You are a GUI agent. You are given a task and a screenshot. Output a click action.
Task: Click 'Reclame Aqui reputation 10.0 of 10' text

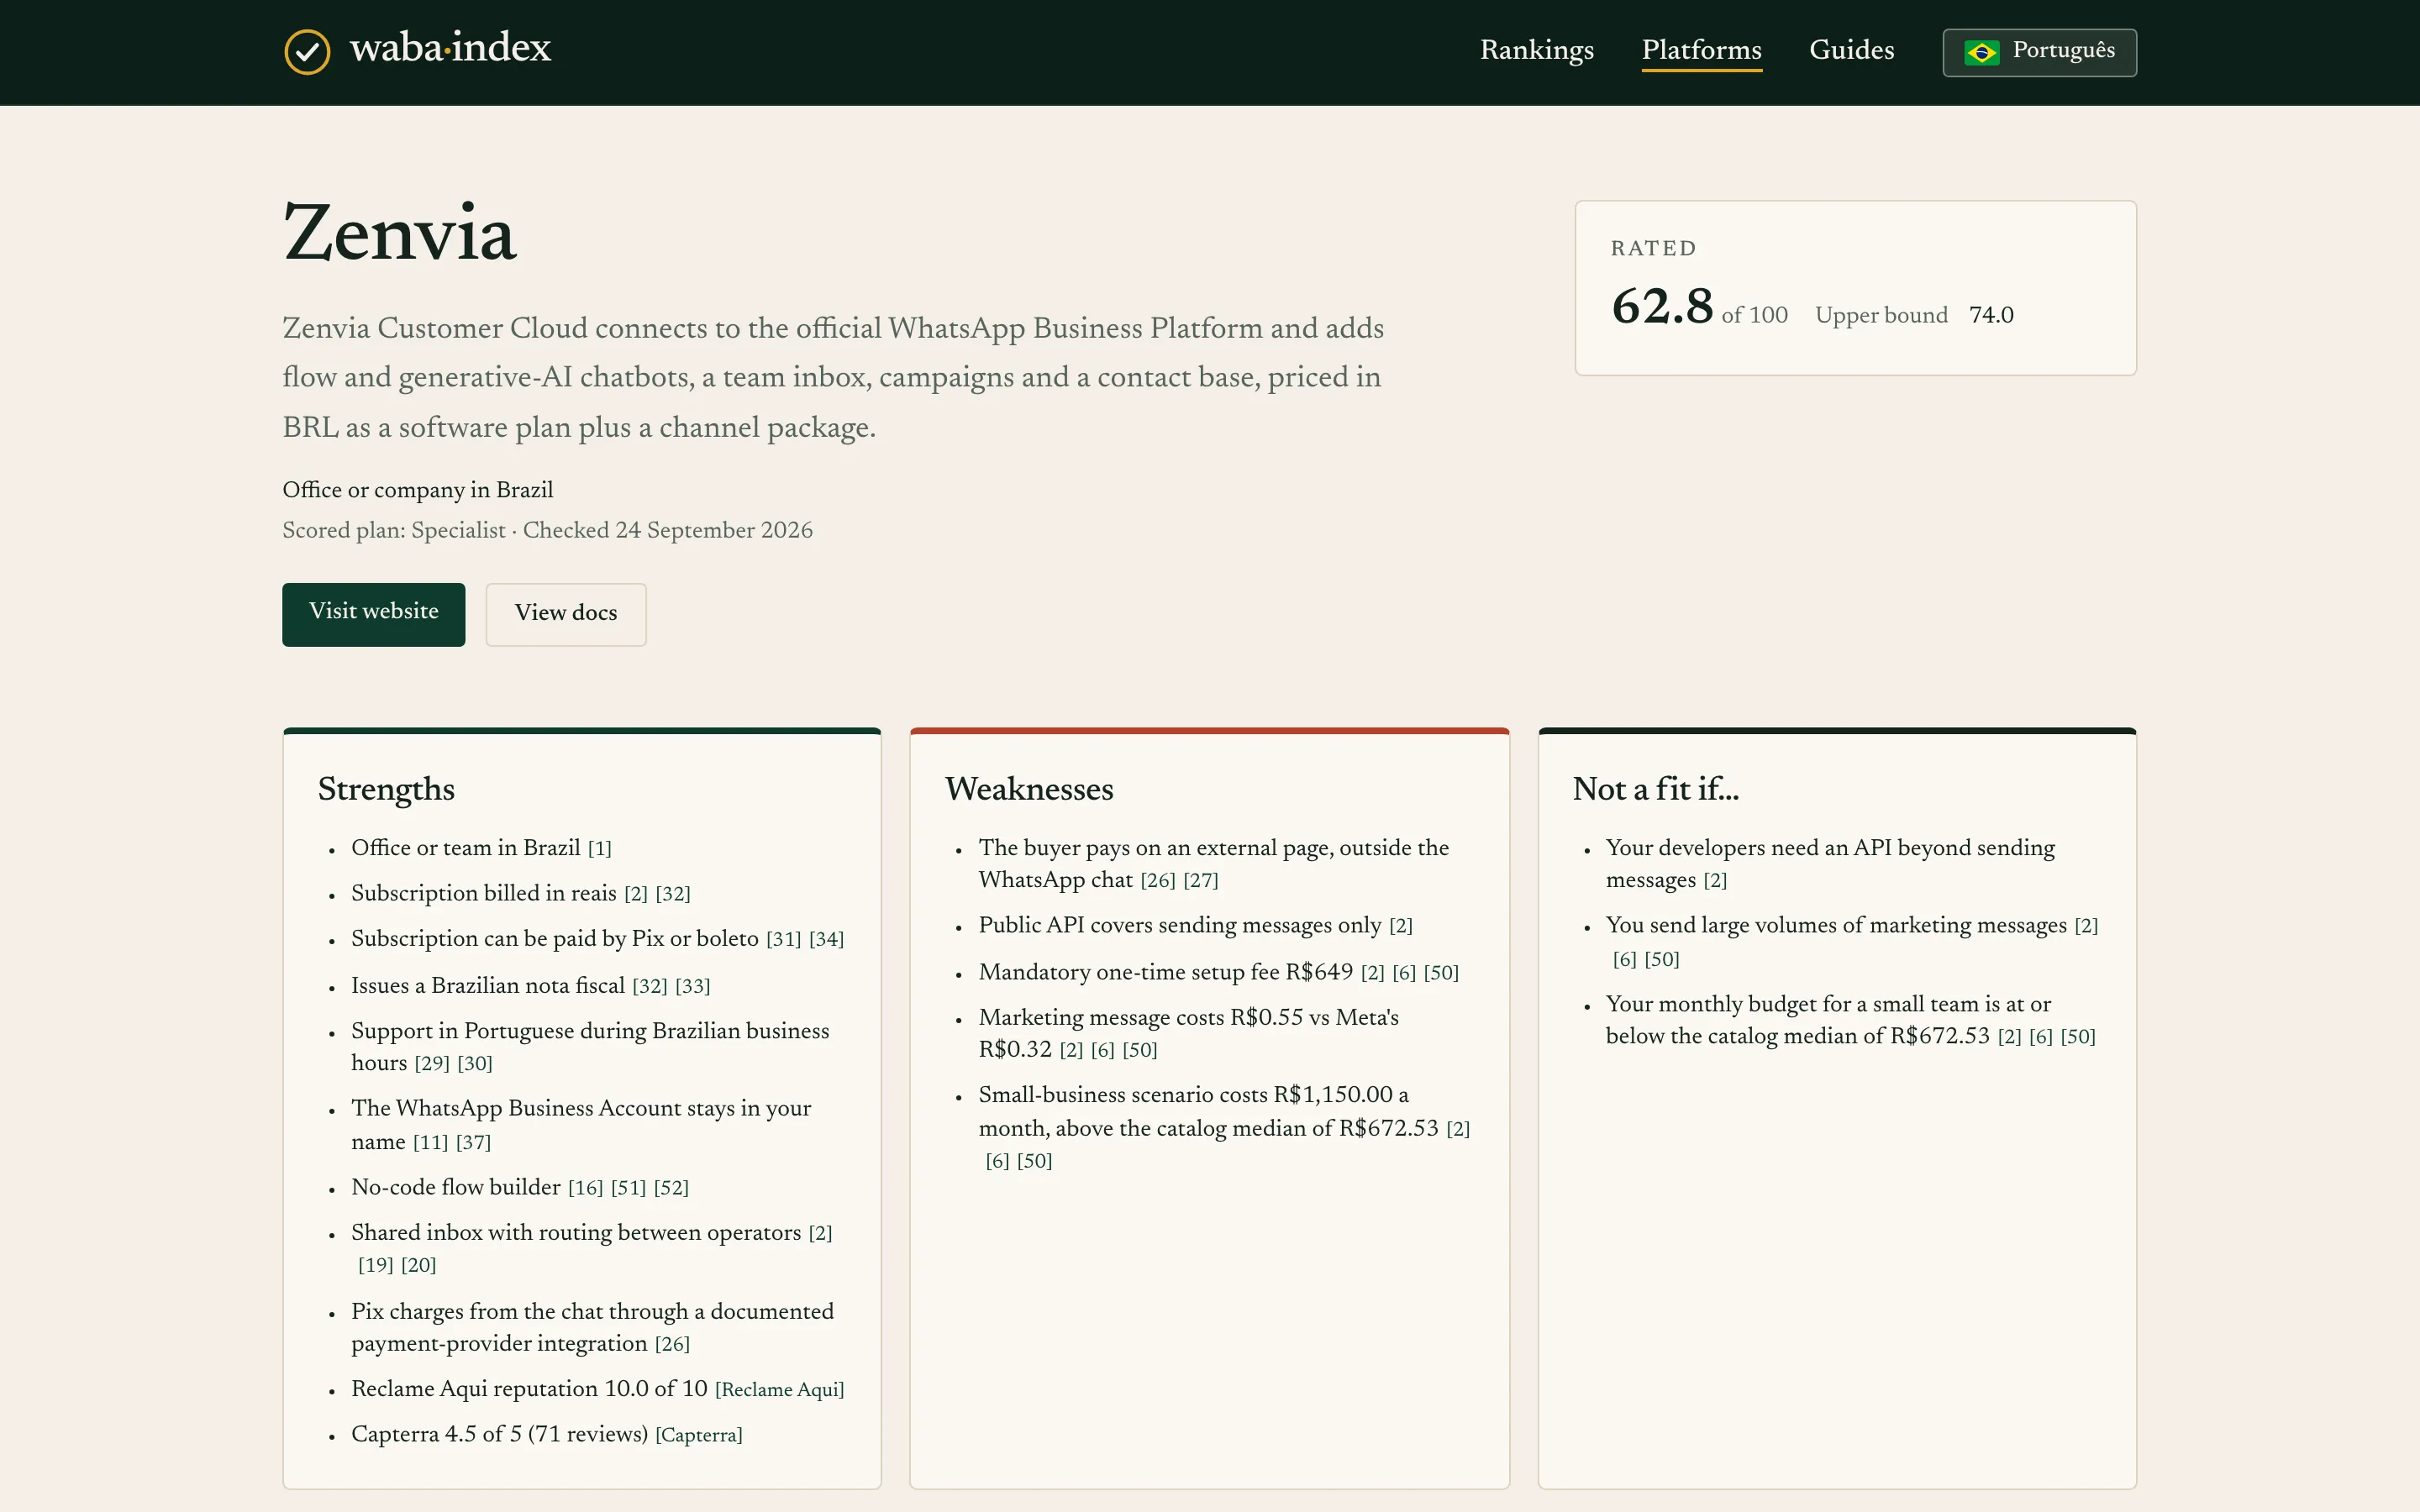coord(529,1389)
